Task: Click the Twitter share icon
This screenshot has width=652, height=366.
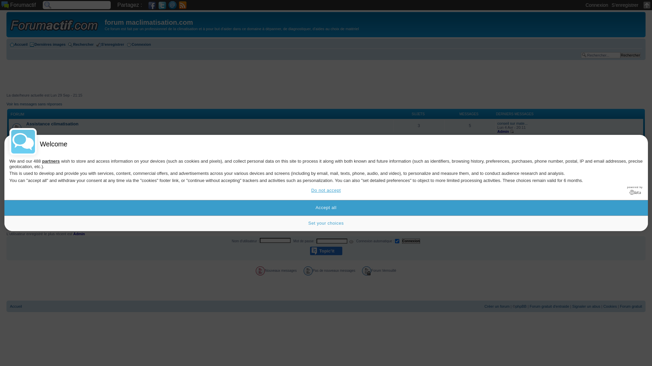Action: [x=162, y=5]
